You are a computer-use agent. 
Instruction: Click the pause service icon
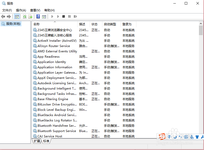click(69, 16)
